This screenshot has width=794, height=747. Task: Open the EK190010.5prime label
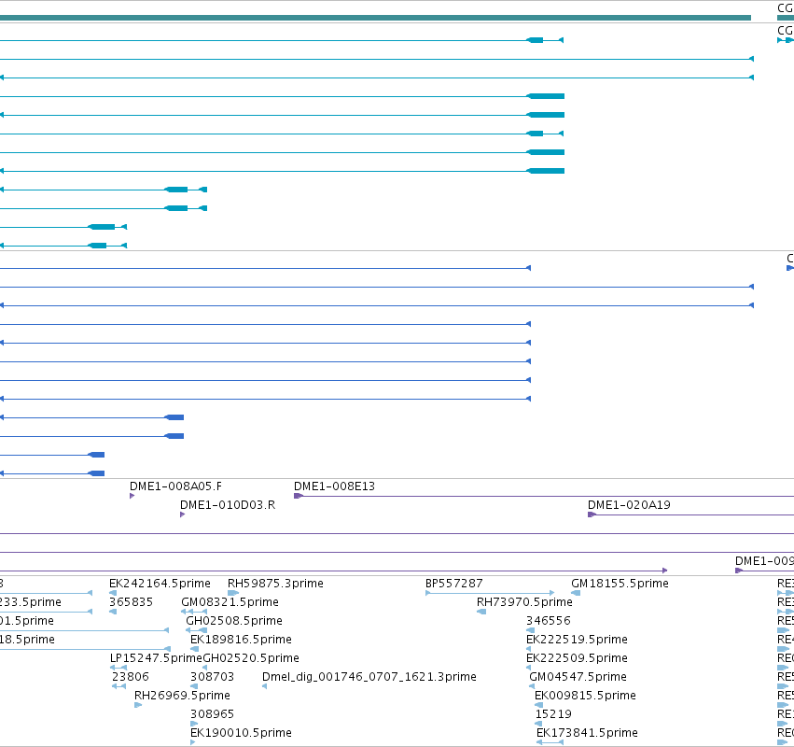(x=241, y=733)
